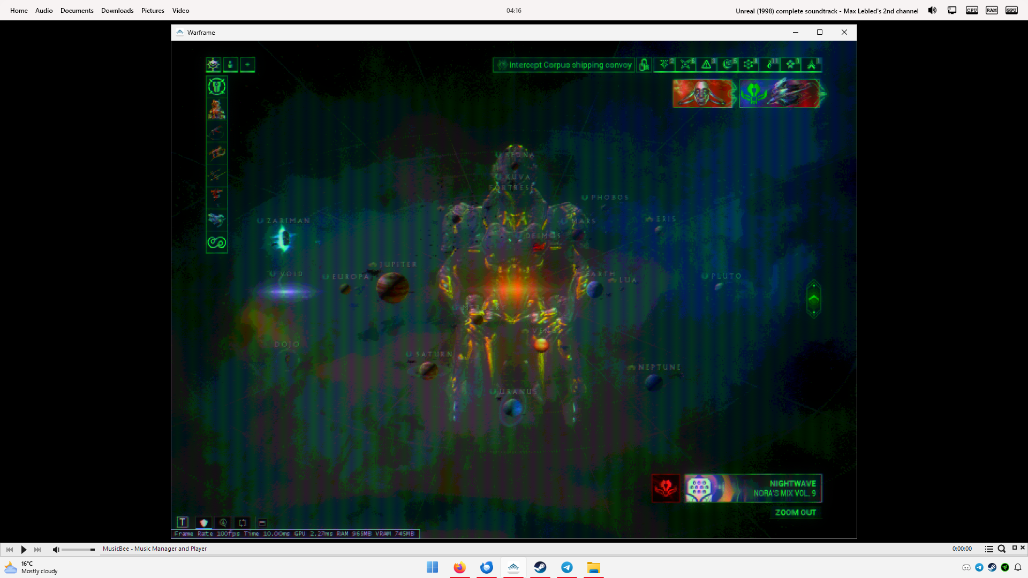
Task: Click the padlock icon beside the alert
Action: tap(644, 65)
